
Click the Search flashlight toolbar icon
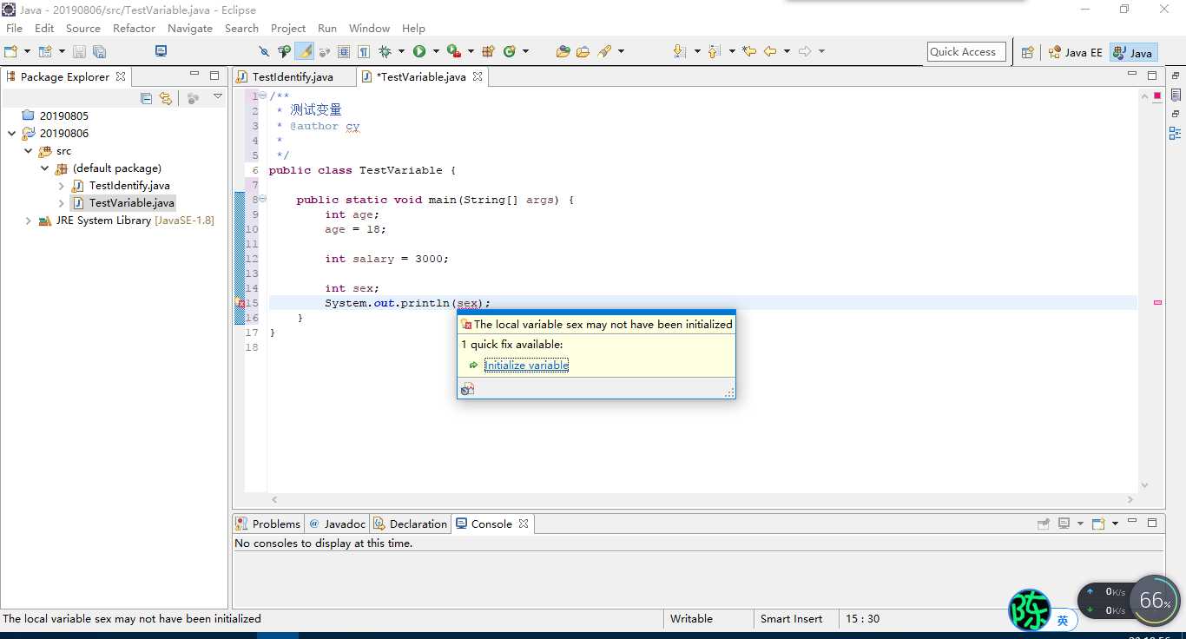(605, 52)
